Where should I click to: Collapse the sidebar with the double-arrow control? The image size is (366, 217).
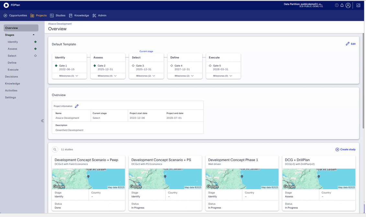point(42,120)
